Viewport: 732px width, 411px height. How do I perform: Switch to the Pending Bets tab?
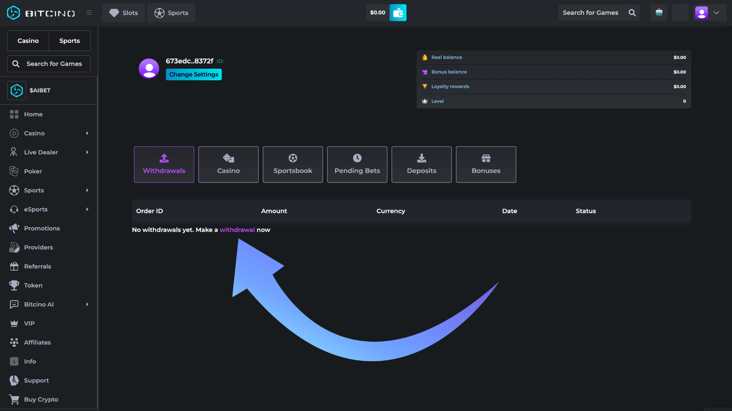point(357,164)
